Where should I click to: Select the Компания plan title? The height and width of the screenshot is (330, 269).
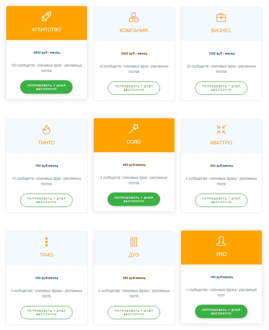click(x=134, y=30)
